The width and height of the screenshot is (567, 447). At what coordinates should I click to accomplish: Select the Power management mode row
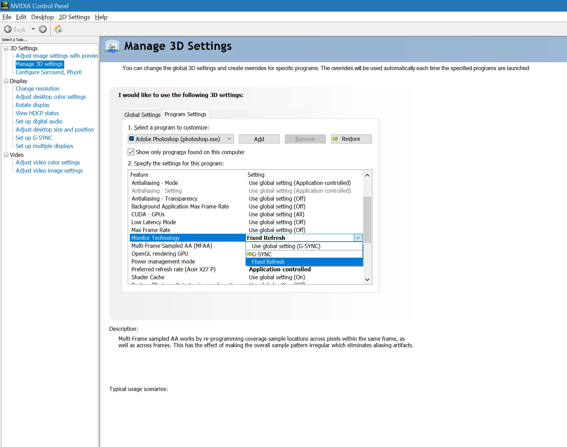[187, 261]
